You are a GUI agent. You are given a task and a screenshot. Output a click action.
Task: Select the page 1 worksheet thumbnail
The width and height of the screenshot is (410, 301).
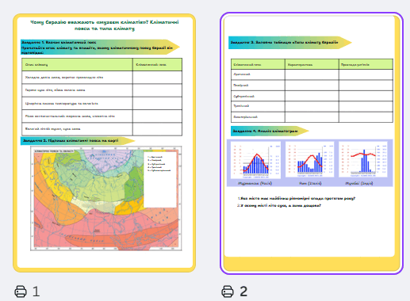click(105, 143)
